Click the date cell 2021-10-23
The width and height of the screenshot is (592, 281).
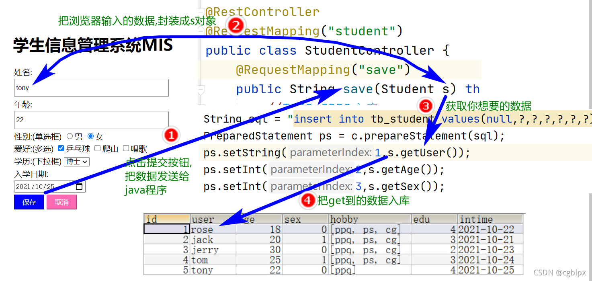[490, 250]
